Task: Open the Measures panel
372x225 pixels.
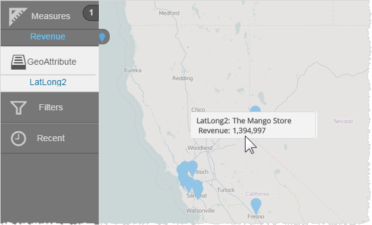Action: pyautogui.click(x=49, y=15)
